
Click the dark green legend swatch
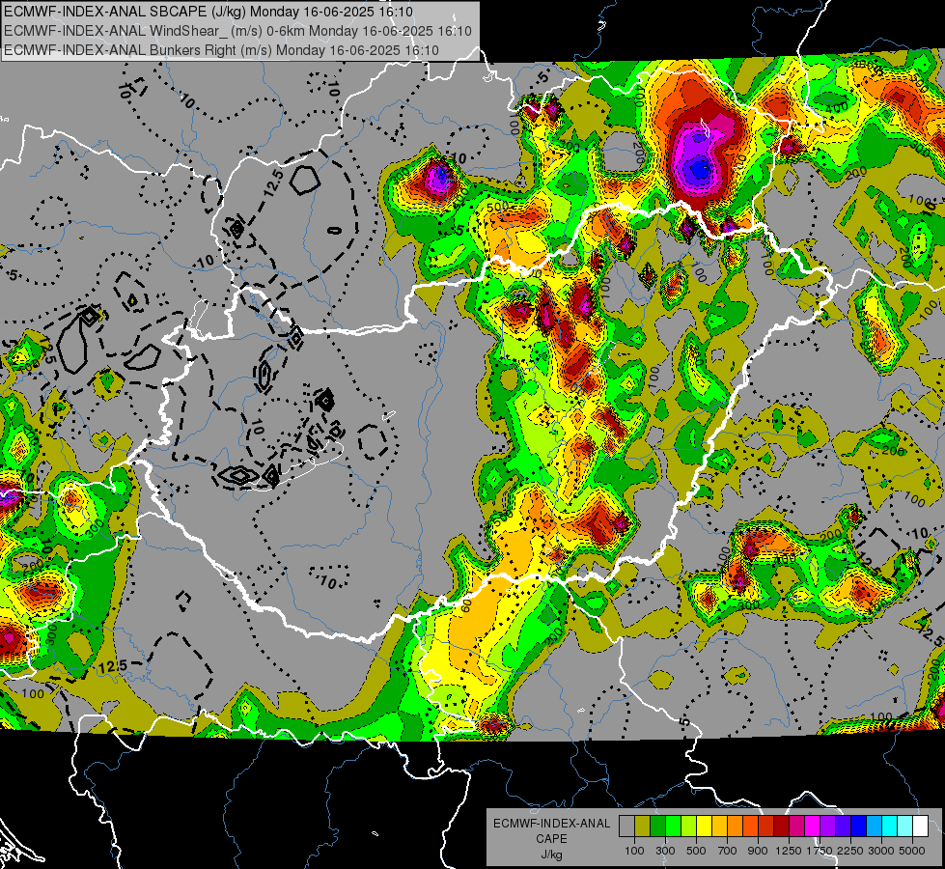tap(657, 827)
